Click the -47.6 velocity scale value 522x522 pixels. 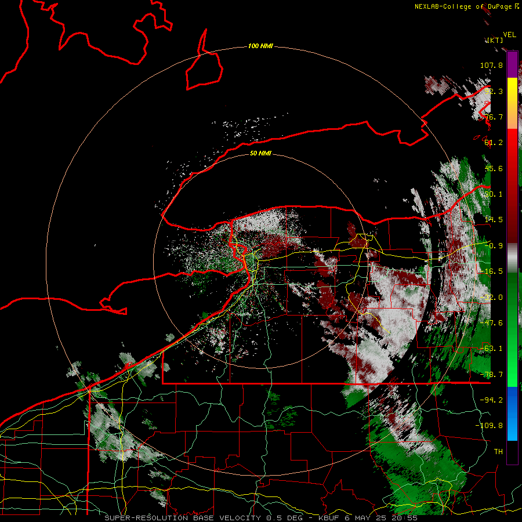pyautogui.click(x=491, y=323)
